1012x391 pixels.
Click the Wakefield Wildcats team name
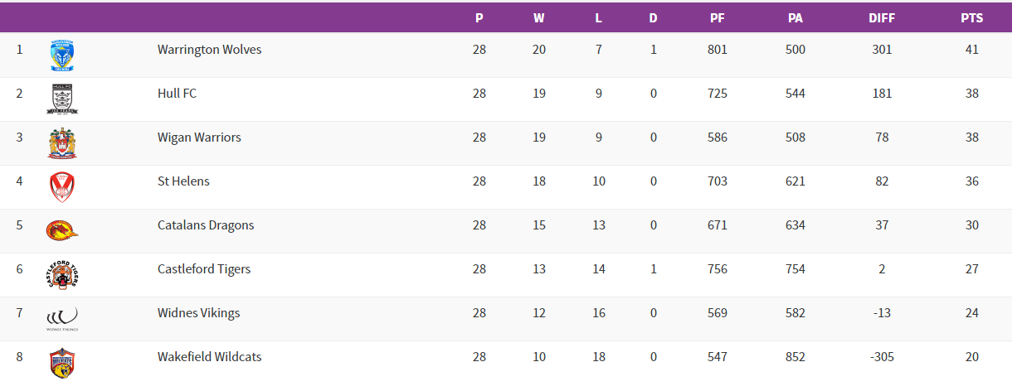[209, 357]
